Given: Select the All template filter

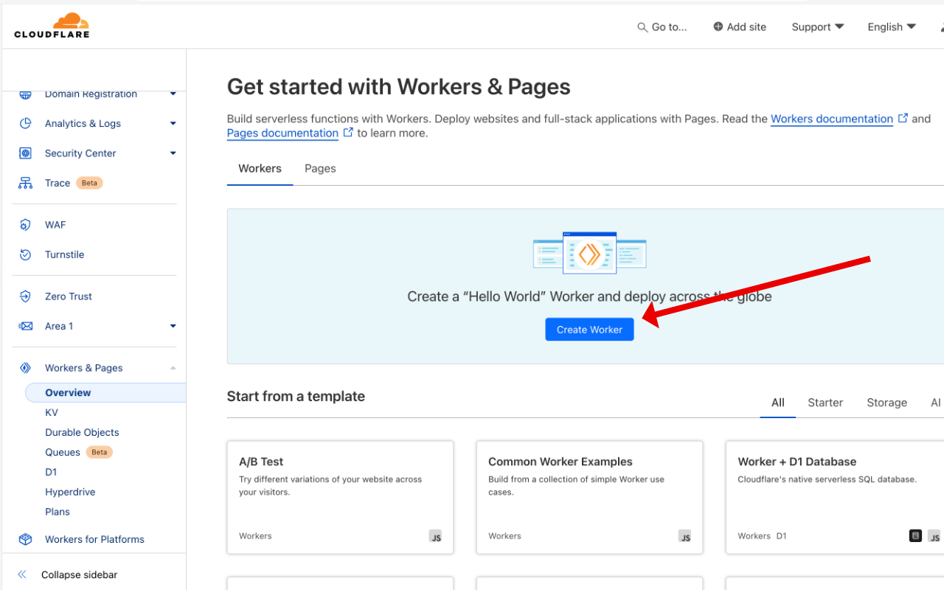Looking at the screenshot, I should tap(778, 403).
